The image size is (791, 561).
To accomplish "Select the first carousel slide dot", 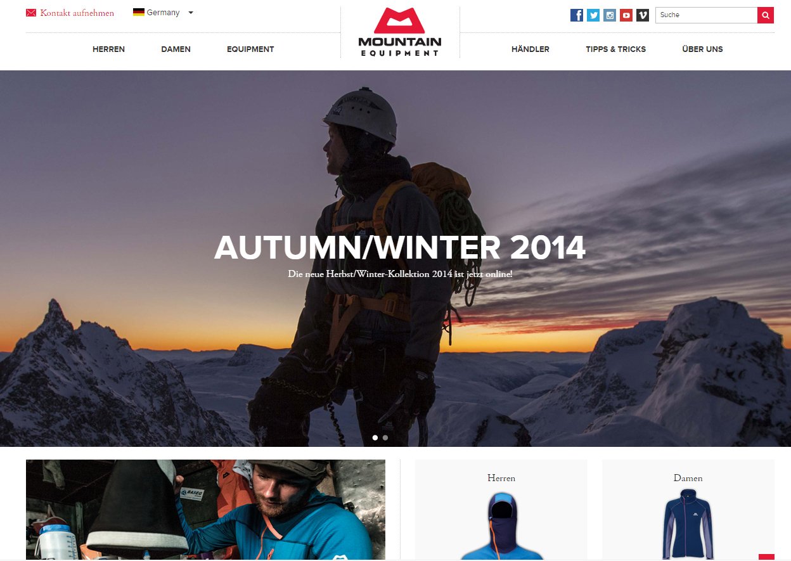I will (375, 437).
